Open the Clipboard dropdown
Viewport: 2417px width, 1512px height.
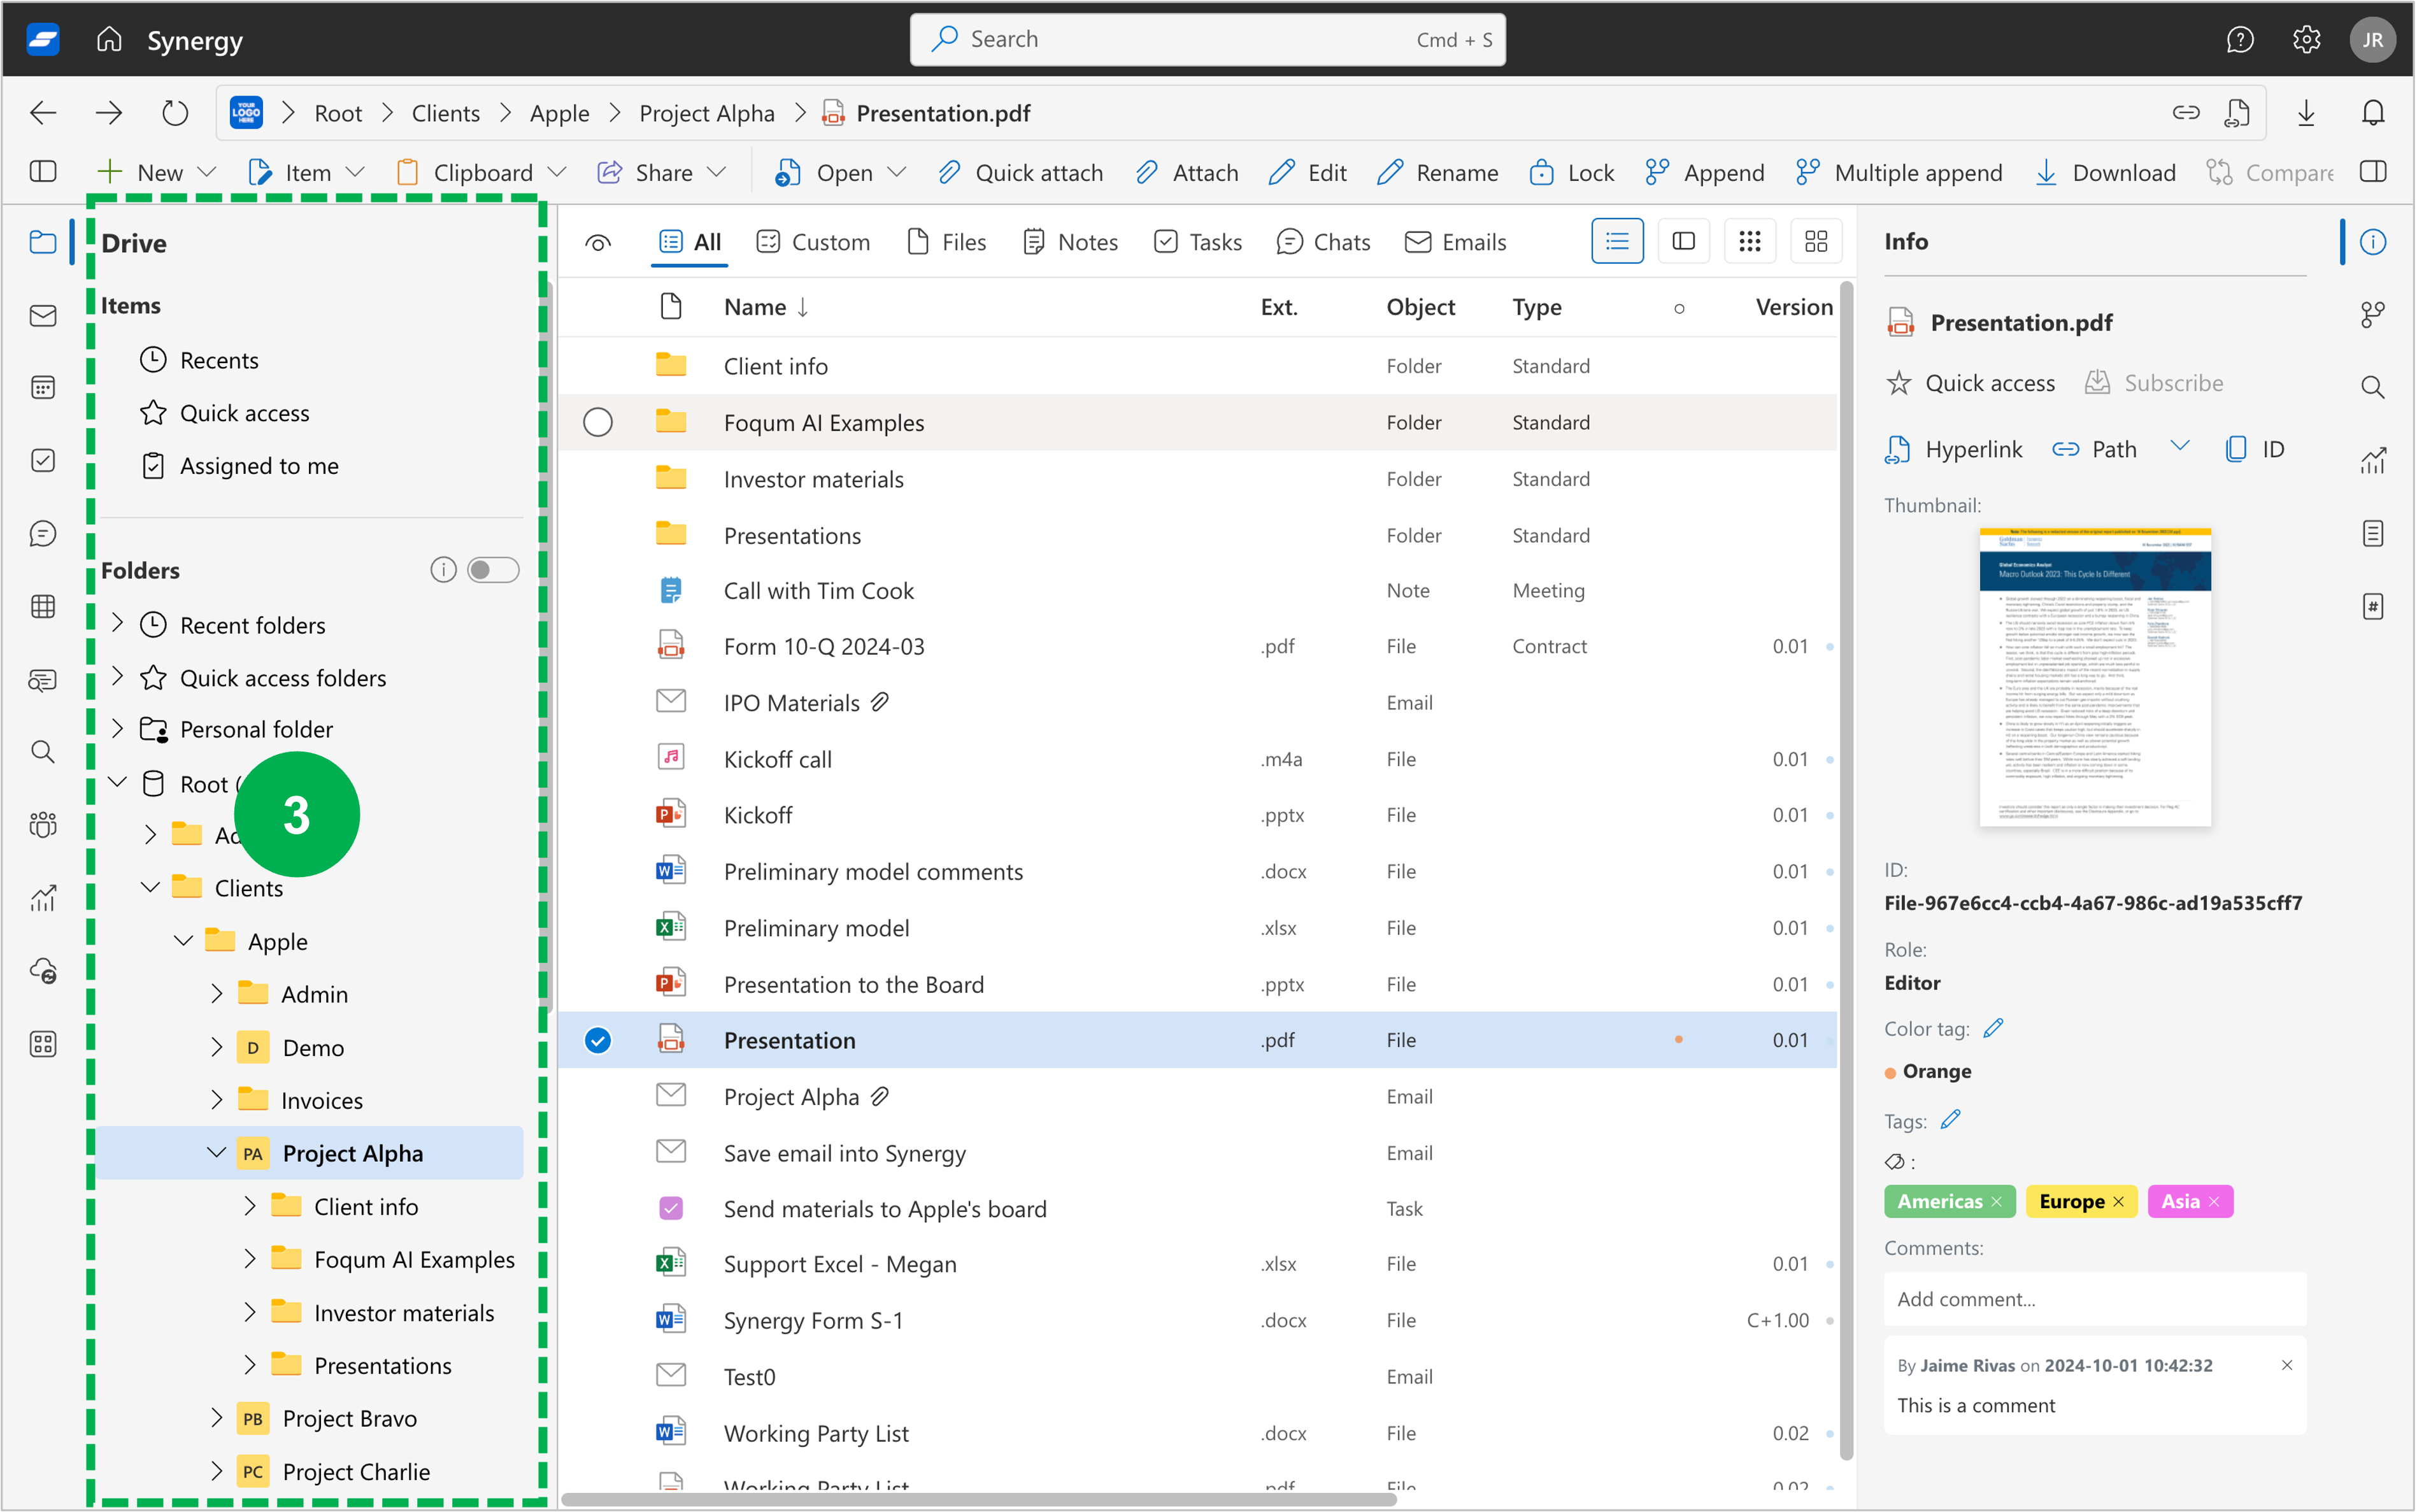coord(482,172)
